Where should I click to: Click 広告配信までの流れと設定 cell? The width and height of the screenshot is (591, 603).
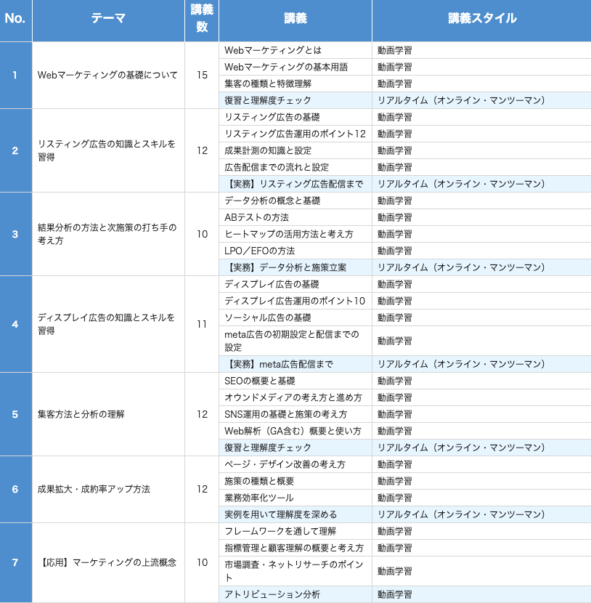tap(295, 167)
